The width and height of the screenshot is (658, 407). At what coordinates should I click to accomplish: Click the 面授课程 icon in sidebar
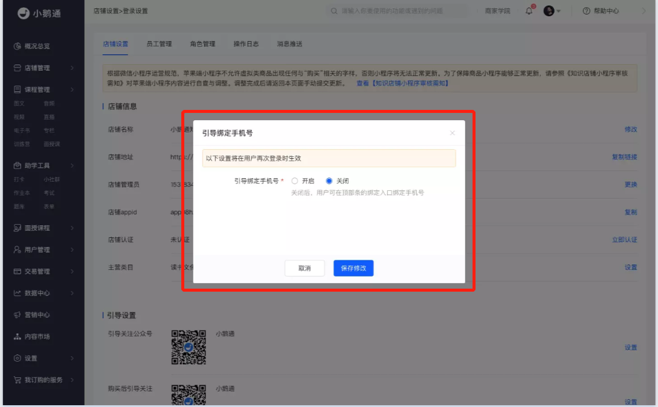tap(17, 228)
